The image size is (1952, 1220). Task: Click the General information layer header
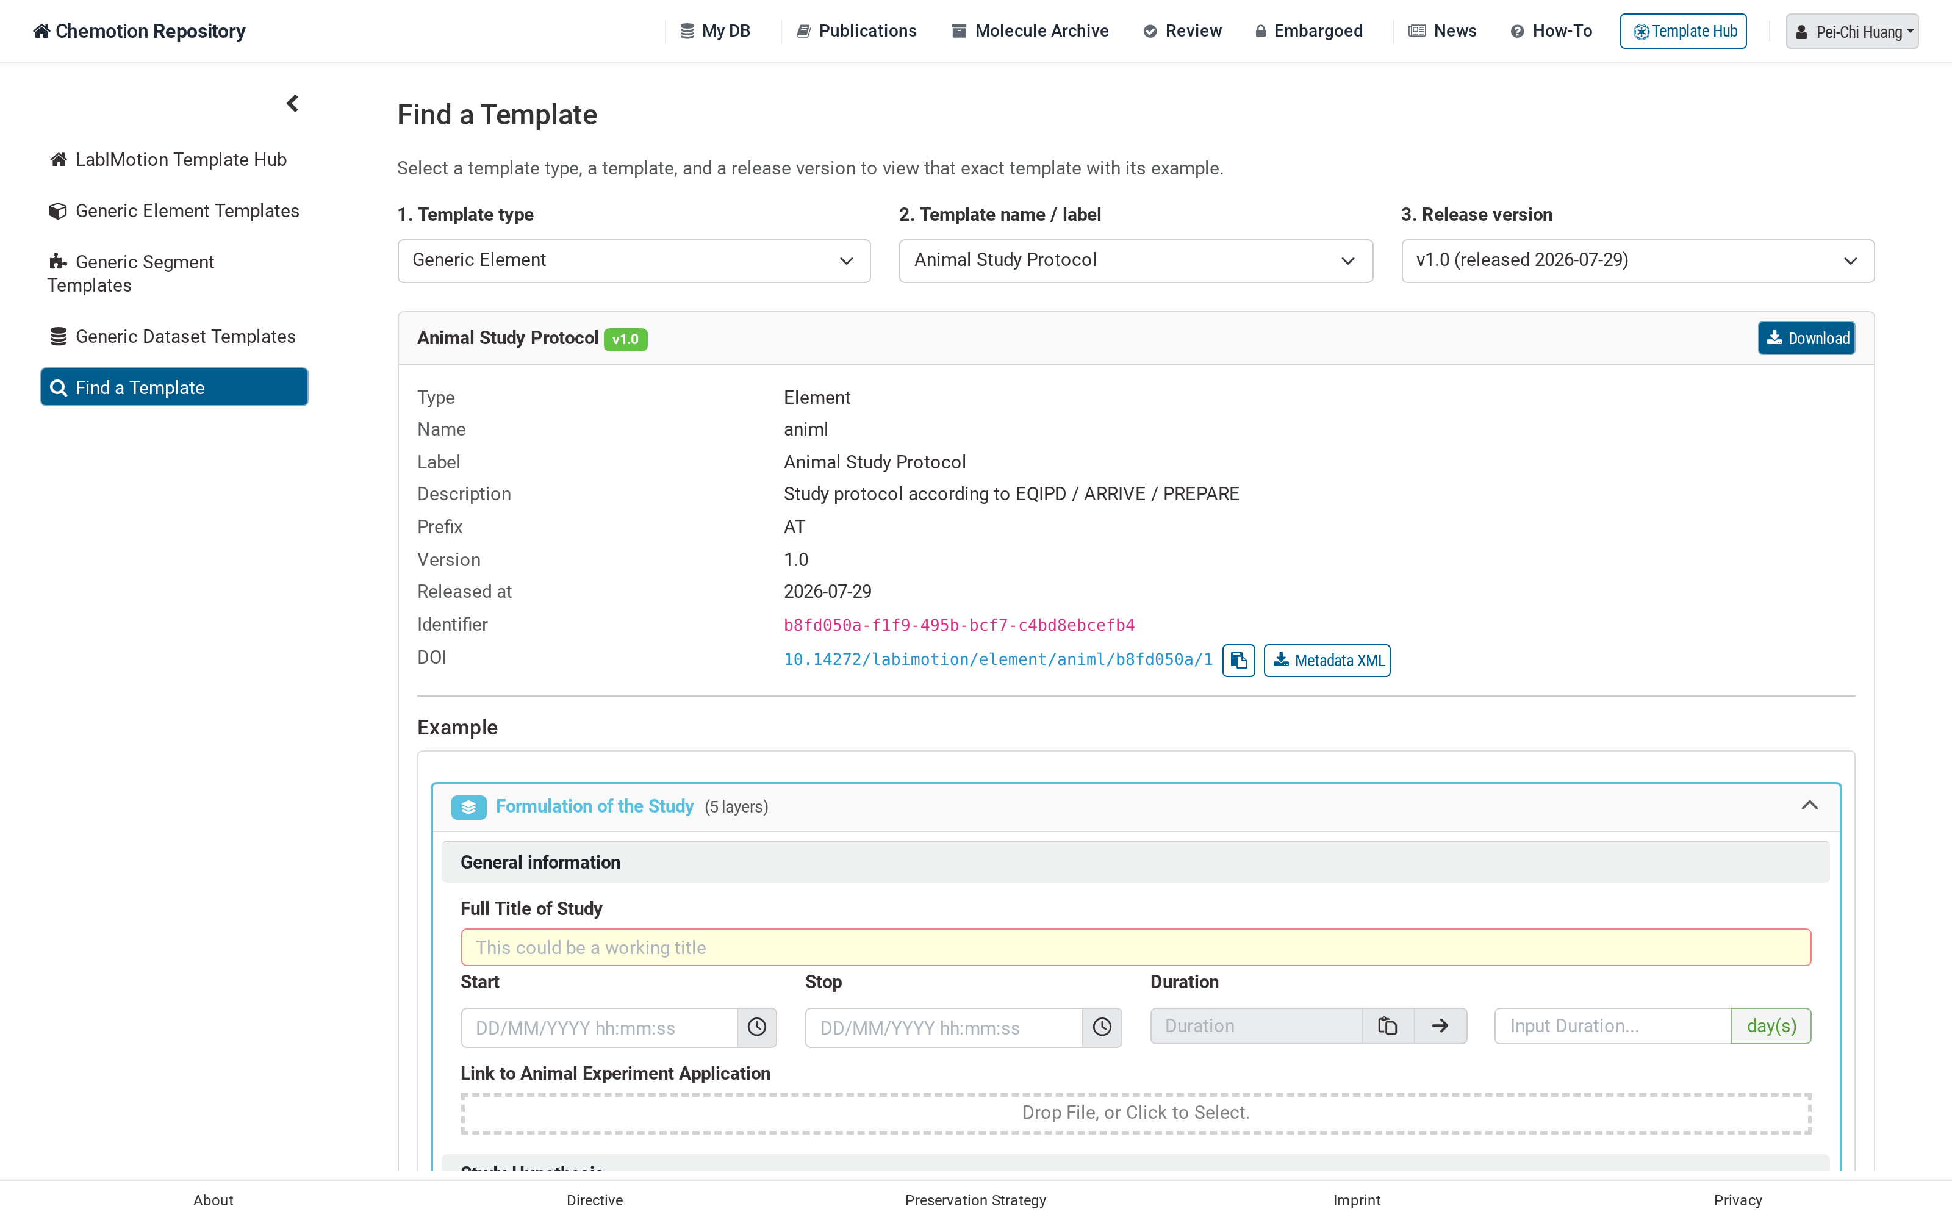tap(1135, 862)
